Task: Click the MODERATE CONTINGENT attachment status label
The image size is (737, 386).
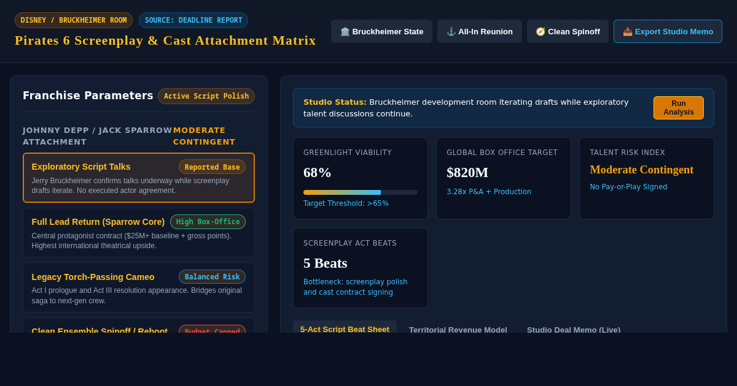Action: pos(204,136)
